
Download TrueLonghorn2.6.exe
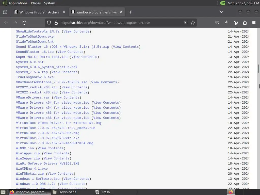(35, 77)
